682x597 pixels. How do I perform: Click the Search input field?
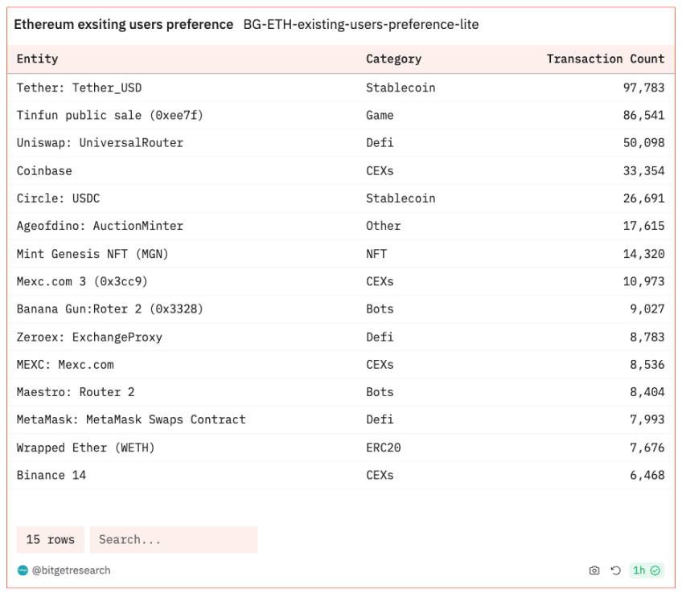point(173,540)
